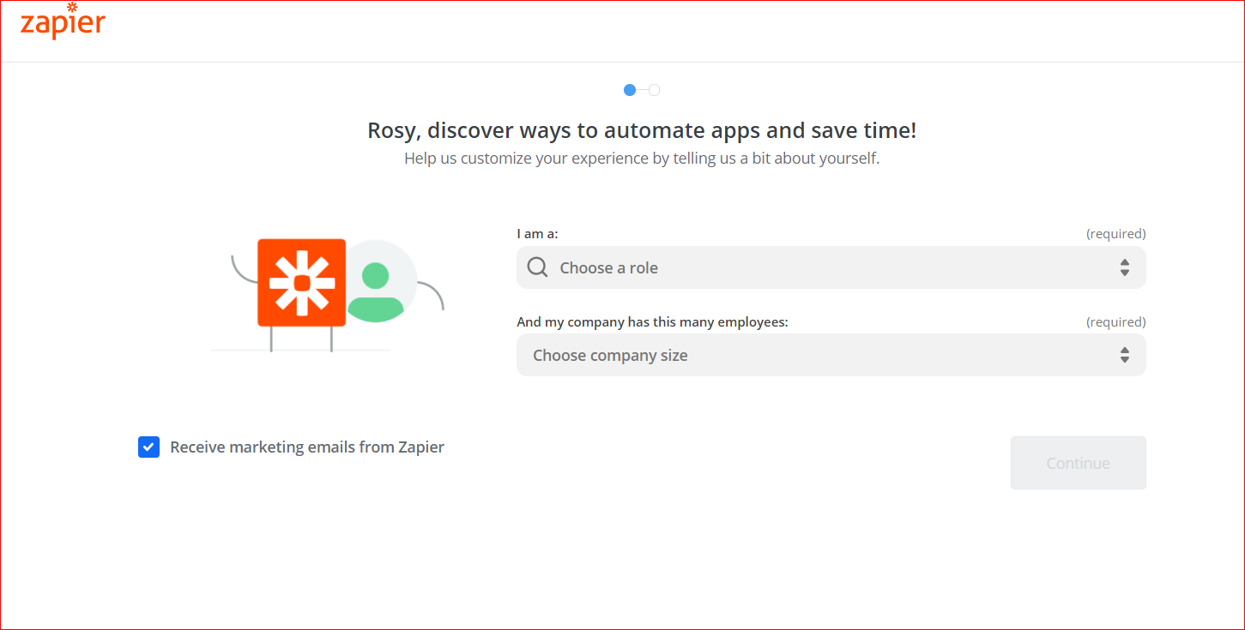Click '(required)' text above company size field

[x=1115, y=322]
